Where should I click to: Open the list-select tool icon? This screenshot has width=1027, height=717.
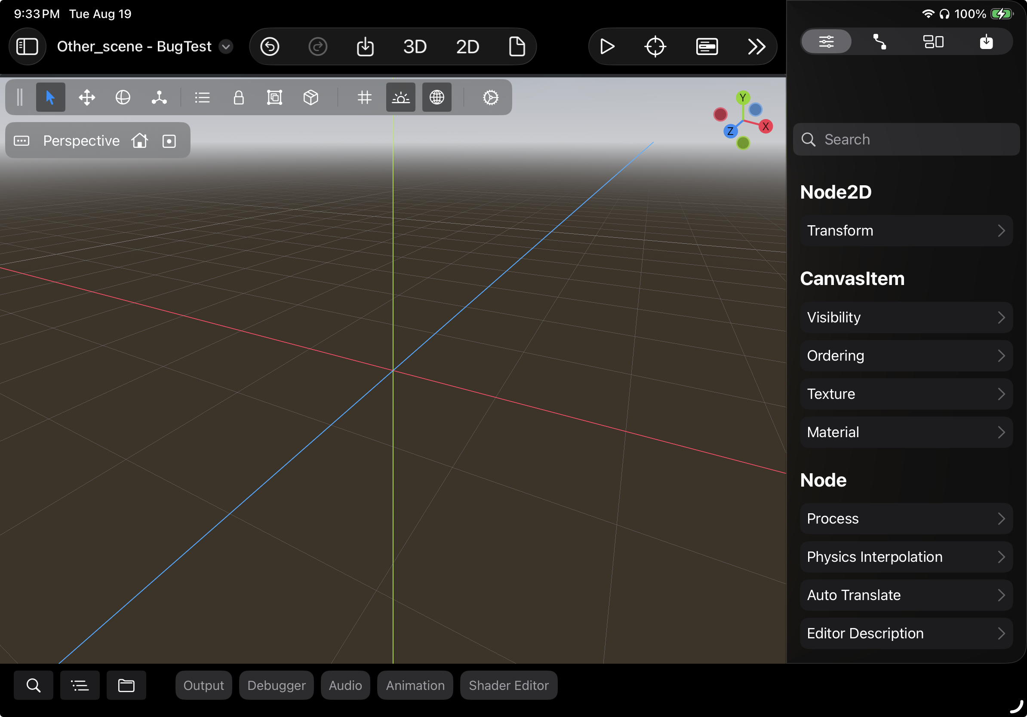click(x=202, y=98)
